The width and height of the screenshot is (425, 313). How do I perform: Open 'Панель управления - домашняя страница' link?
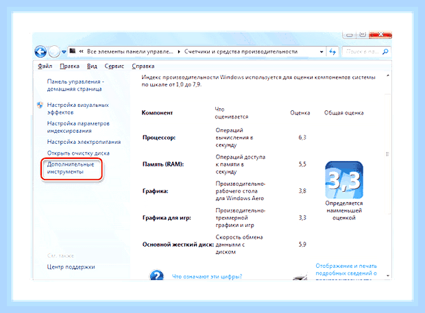pos(75,86)
